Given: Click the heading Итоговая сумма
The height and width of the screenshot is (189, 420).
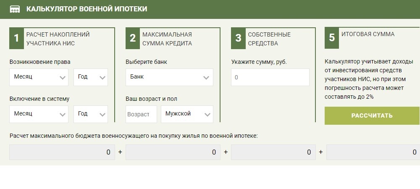Looking at the screenshot, I should [x=368, y=34].
